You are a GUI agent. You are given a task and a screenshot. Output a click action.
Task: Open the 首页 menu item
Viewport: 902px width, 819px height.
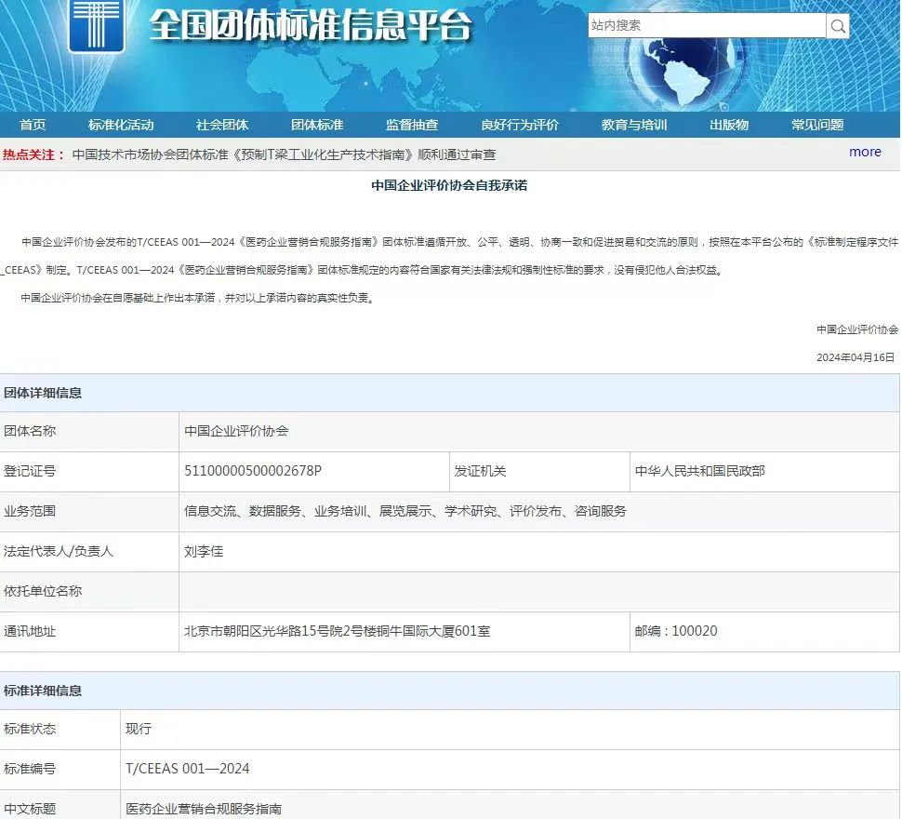tap(33, 125)
